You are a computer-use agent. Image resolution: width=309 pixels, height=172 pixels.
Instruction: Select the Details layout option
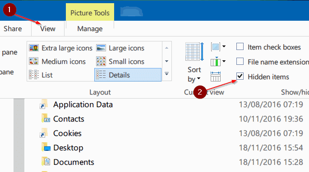[x=128, y=75]
